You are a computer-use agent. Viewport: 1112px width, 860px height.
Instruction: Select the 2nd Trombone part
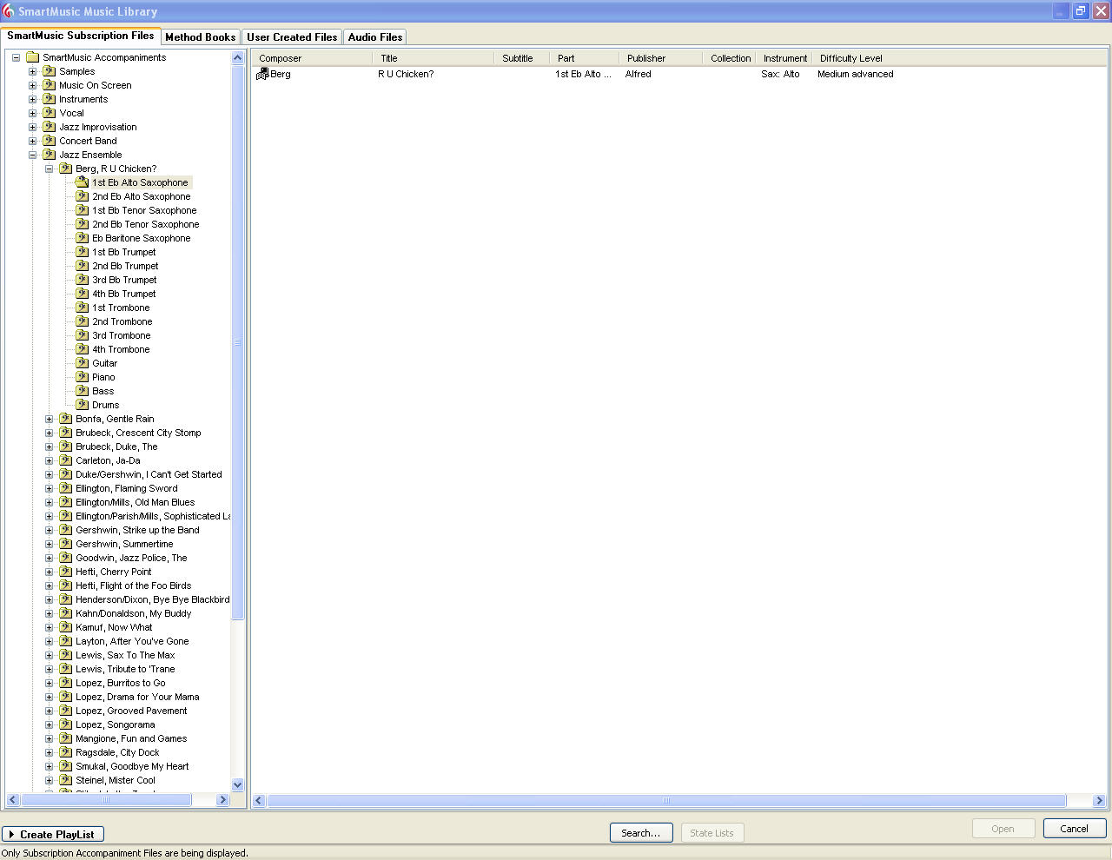(122, 321)
